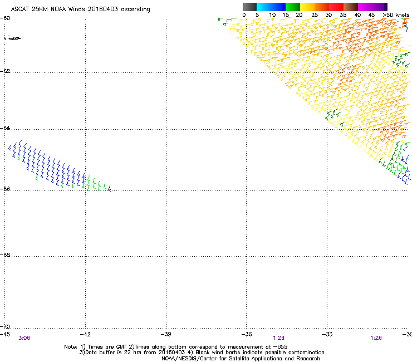
Task: Click the '10' label under the color bar
Action: click(x=272, y=14)
